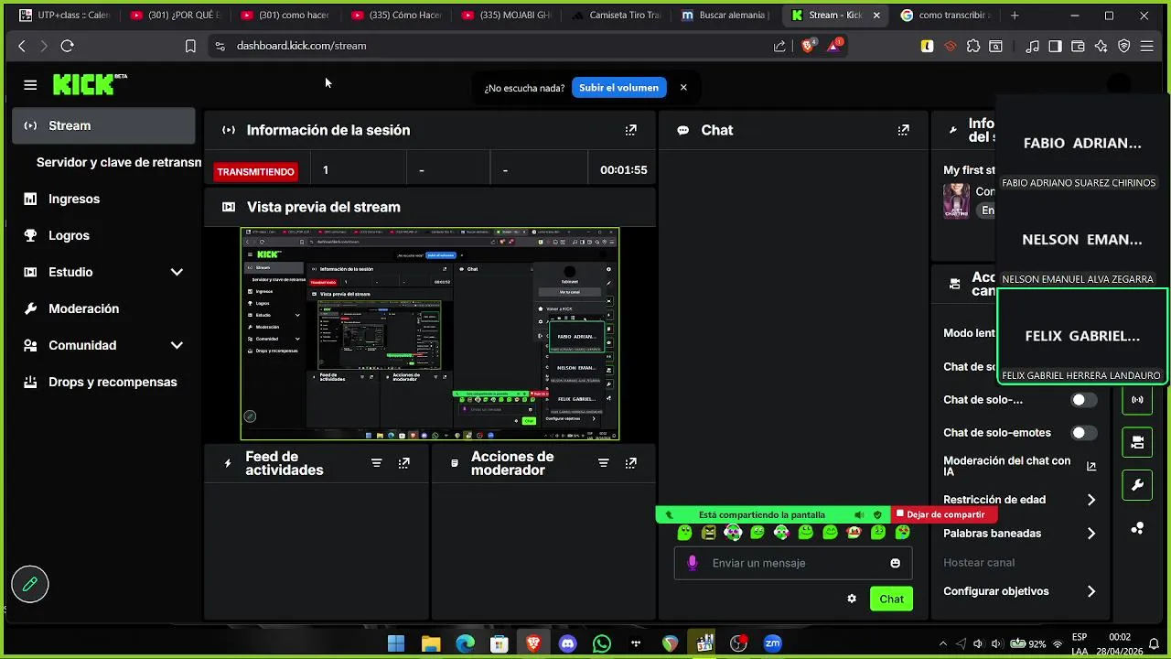
Task: Open a new browser tab
Action: pyautogui.click(x=1015, y=16)
